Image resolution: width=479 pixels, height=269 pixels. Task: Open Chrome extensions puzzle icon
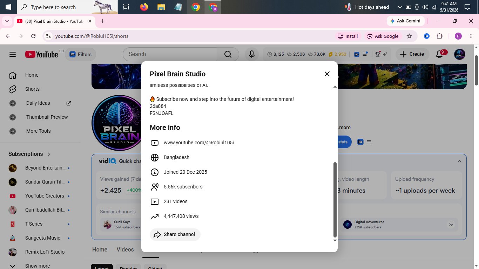tap(439, 36)
